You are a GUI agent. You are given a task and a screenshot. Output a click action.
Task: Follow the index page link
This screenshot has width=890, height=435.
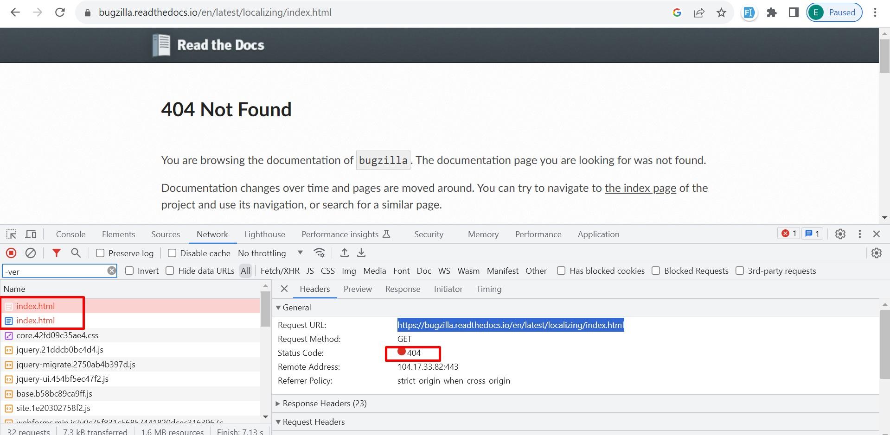(x=640, y=188)
